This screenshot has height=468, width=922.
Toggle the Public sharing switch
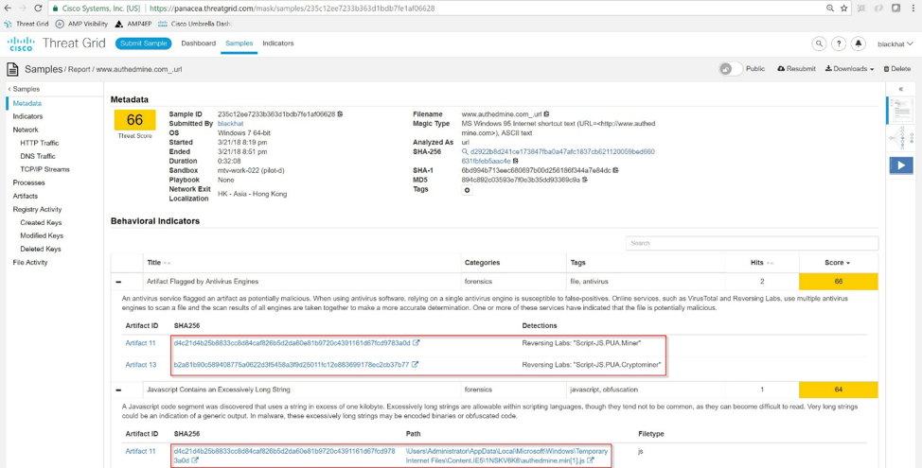[x=730, y=69]
